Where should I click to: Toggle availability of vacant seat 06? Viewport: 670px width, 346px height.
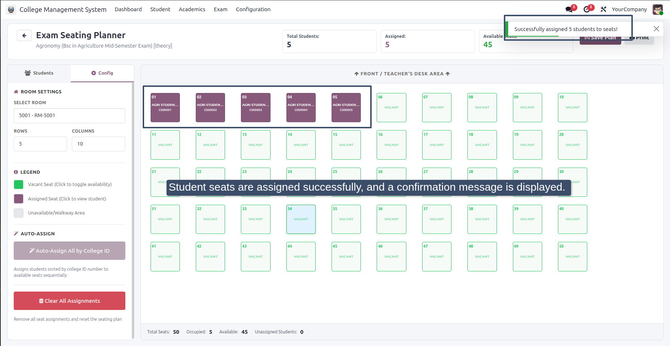coord(392,107)
